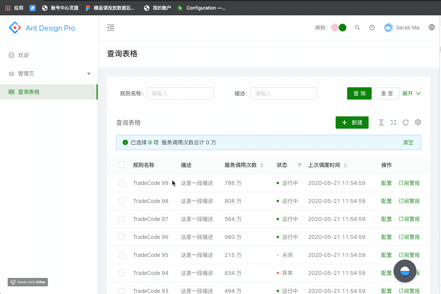
Task: Open column settings via the gear icon
Action: [418, 122]
